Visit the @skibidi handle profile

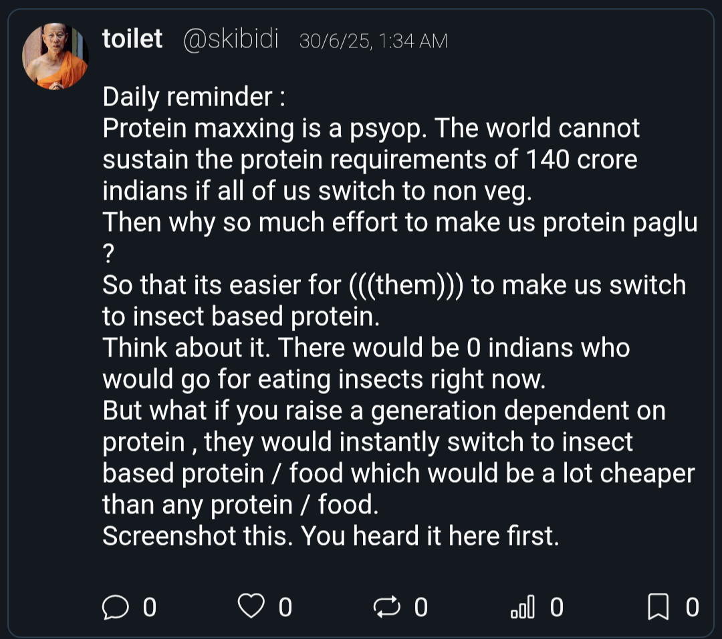pos(231,39)
